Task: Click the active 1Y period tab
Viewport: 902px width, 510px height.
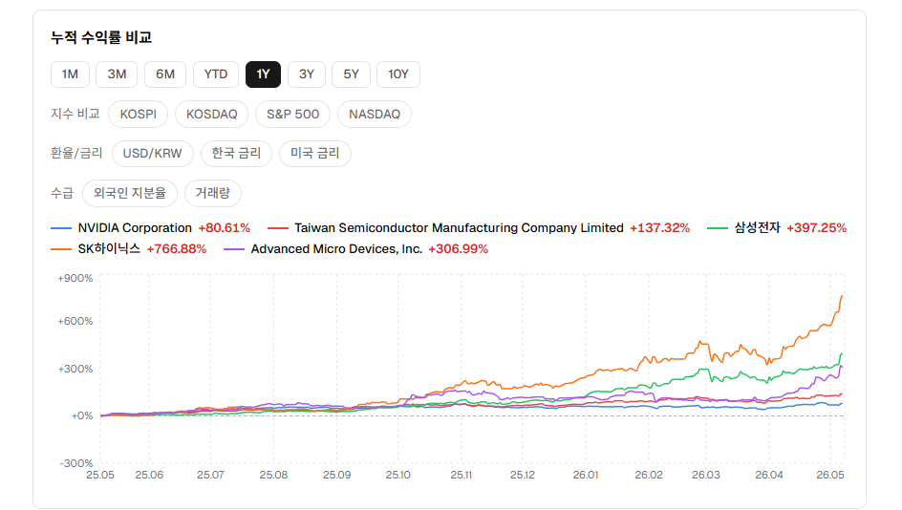Action: click(x=263, y=74)
